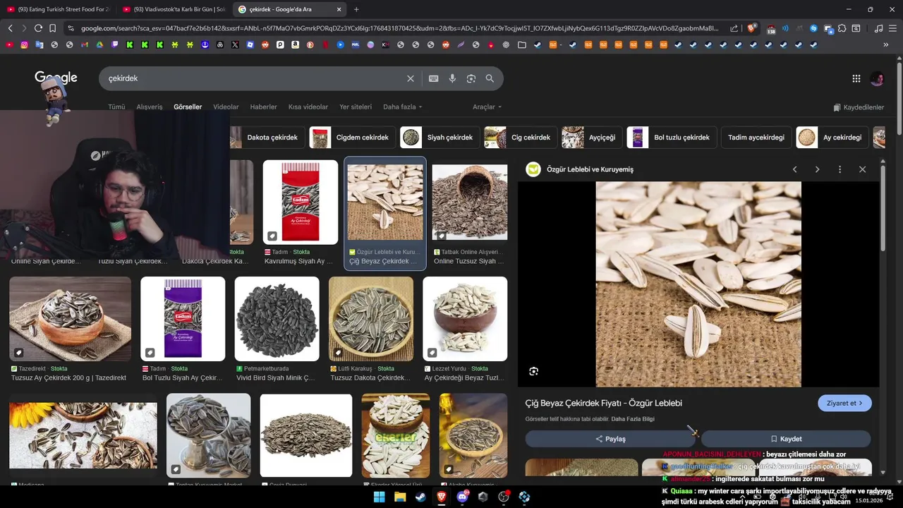Open File Explorer from the taskbar
903x508 pixels.
pyautogui.click(x=400, y=497)
